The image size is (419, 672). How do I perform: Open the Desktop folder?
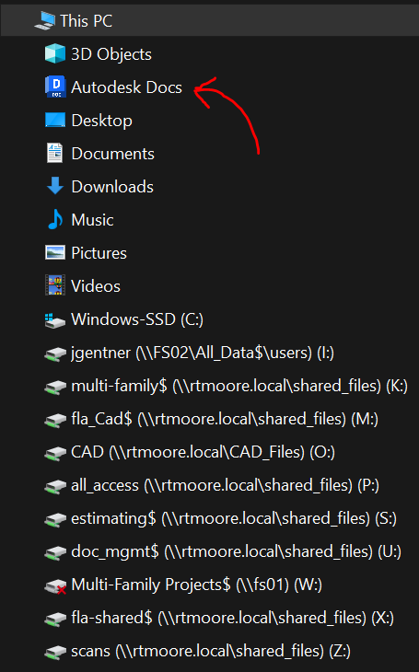(x=101, y=121)
